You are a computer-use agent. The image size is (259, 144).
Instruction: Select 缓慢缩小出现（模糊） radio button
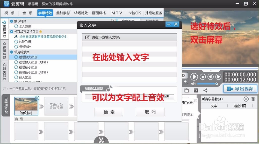[16, 72]
